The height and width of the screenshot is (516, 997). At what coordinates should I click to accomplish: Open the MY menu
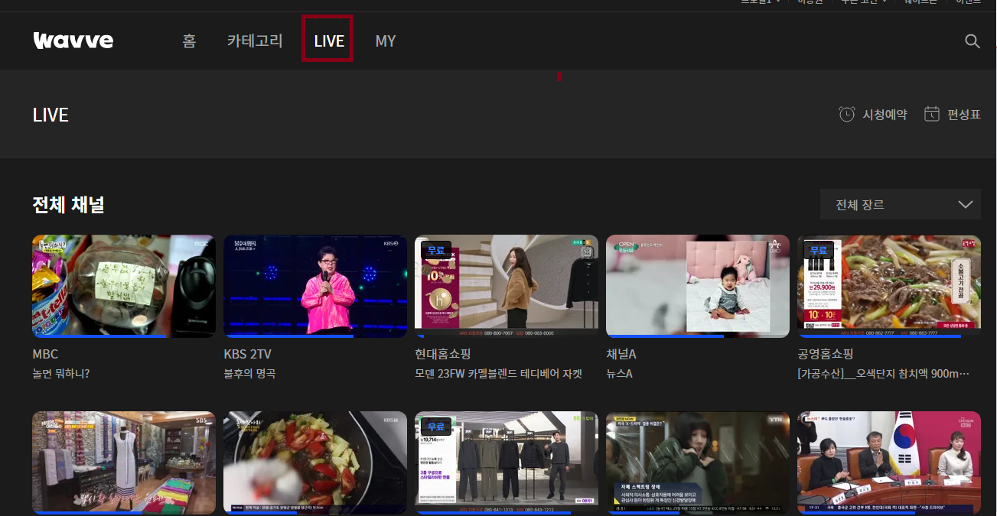click(386, 41)
